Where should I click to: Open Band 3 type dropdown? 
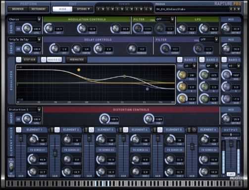[x=234, y=66]
